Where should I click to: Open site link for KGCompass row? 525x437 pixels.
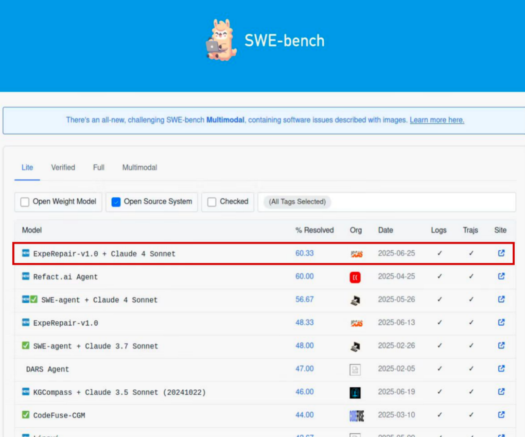(501, 391)
